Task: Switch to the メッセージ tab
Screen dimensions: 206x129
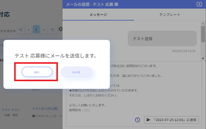Action: (98, 14)
